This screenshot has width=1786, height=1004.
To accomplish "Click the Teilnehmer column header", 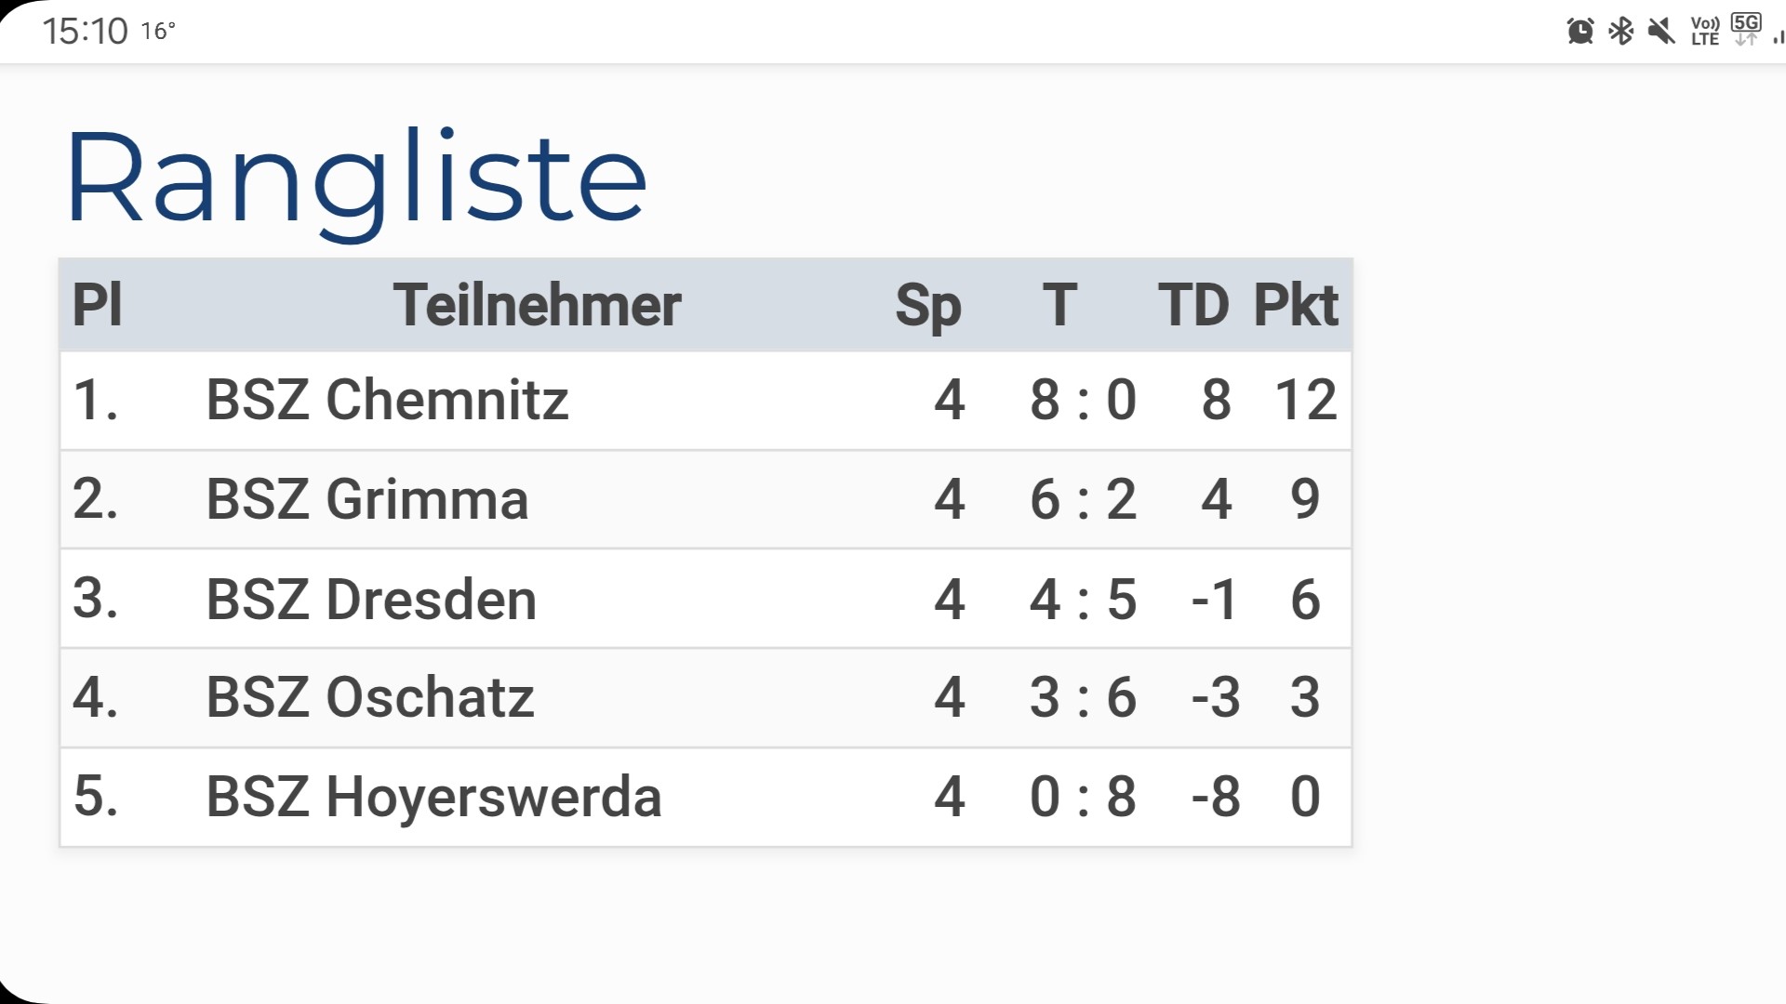I will pyautogui.click(x=537, y=305).
